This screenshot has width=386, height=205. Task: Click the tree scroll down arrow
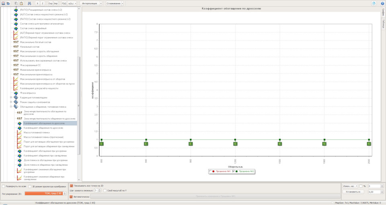click(79, 180)
